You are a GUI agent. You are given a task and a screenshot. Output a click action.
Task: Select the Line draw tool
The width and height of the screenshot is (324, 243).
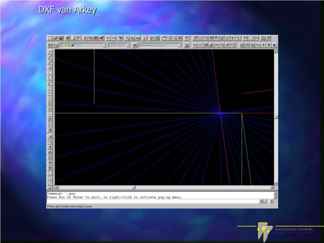50,52
